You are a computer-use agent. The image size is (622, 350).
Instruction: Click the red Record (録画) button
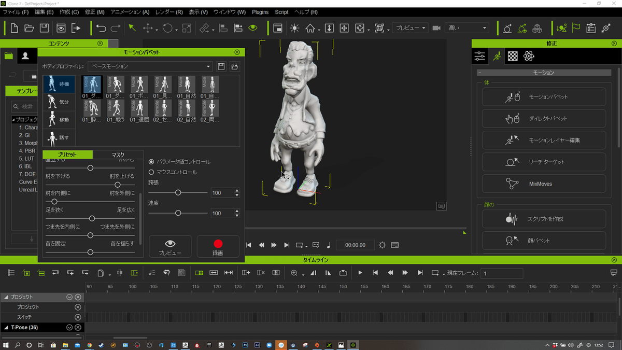pos(218,246)
